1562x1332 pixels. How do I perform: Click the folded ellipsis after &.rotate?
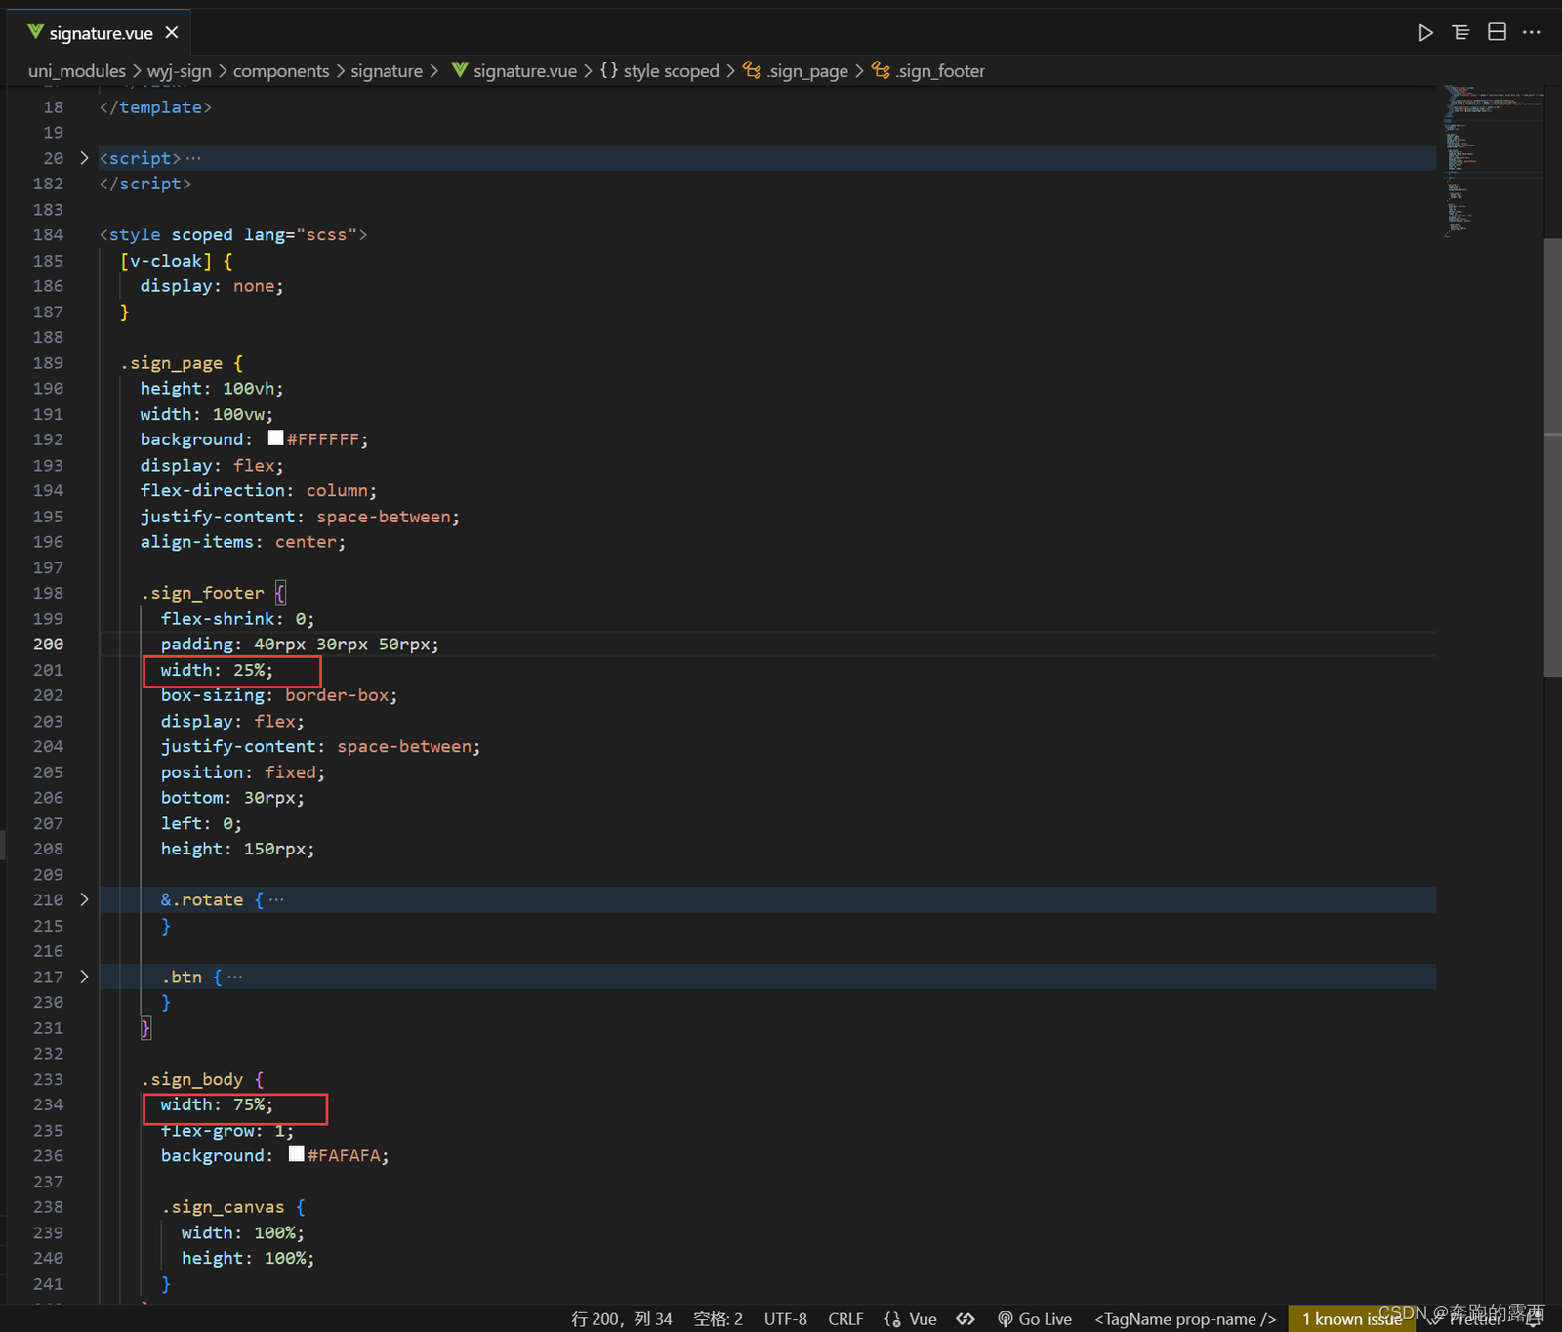(x=277, y=899)
